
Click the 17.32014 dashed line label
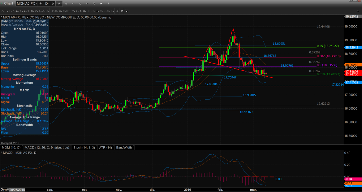(338, 85)
